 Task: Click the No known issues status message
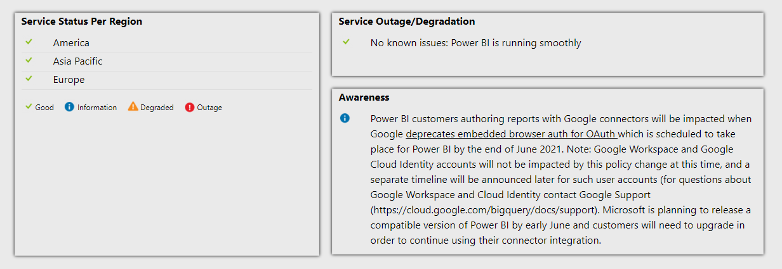tap(476, 43)
